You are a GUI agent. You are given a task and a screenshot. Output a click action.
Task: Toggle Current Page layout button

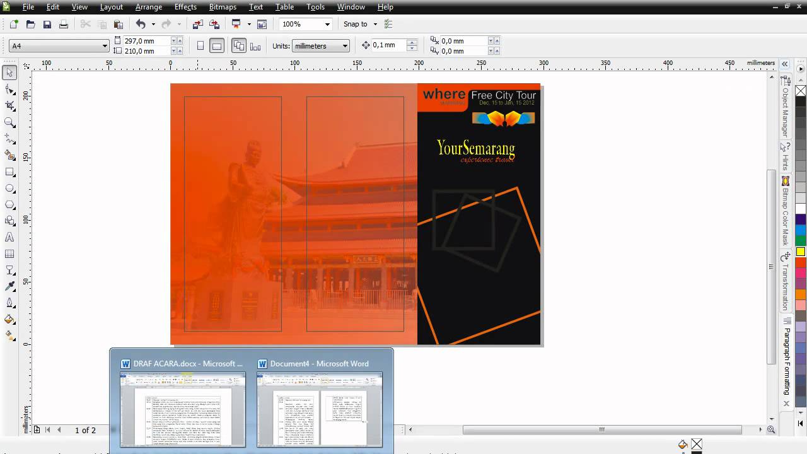(255, 45)
